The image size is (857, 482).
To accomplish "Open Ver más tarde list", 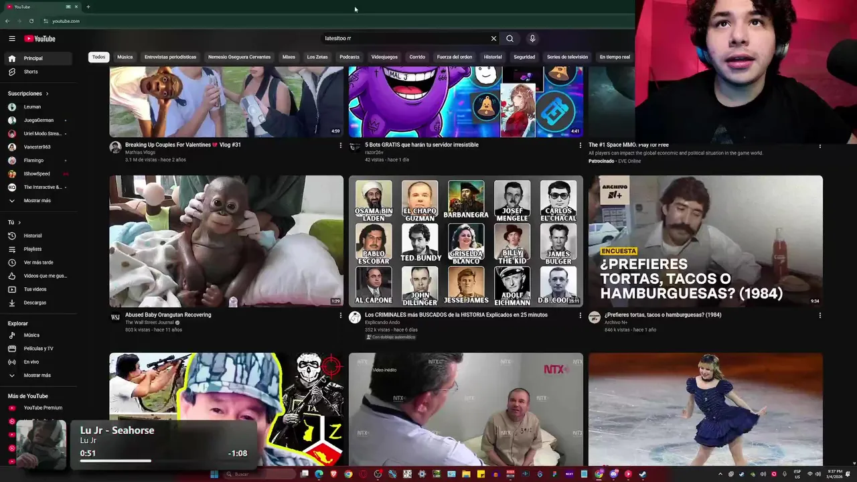I will (38, 262).
